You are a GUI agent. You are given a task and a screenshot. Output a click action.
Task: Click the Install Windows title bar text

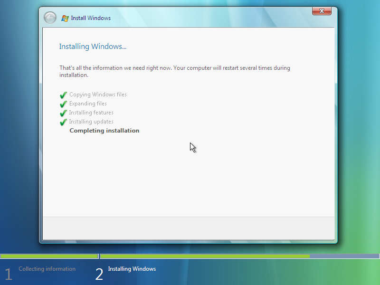91,18
